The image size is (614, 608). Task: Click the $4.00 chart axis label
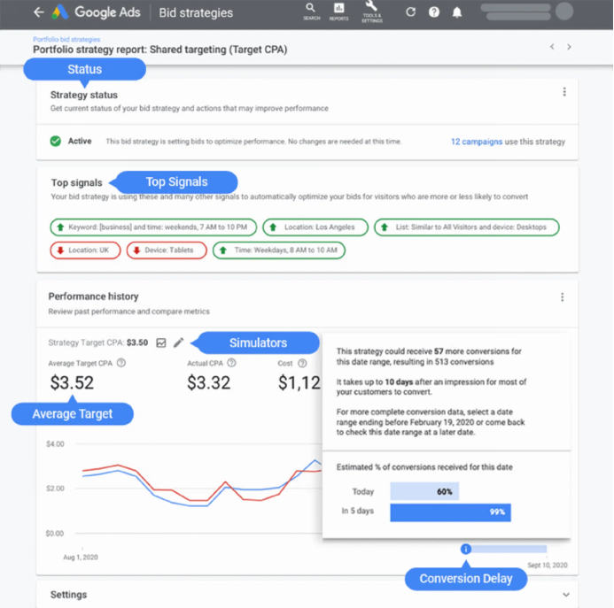[55, 444]
